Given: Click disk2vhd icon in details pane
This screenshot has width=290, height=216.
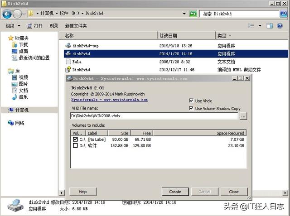Looking at the screenshot, I should [x=15, y=206].
